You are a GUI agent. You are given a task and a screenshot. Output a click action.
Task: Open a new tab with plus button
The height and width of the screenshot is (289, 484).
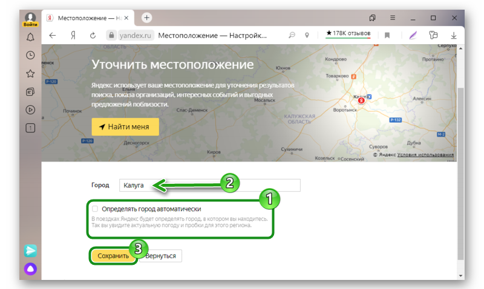146,18
